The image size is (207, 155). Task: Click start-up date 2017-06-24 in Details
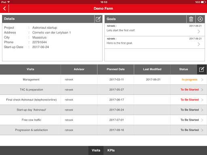40,47
